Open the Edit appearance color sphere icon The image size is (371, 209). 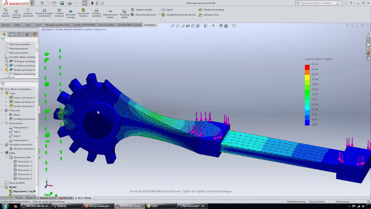(x=221, y=26)
